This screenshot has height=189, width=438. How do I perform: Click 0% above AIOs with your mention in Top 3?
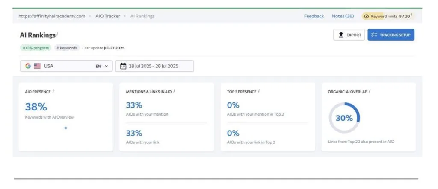click(x=233, y=105)
